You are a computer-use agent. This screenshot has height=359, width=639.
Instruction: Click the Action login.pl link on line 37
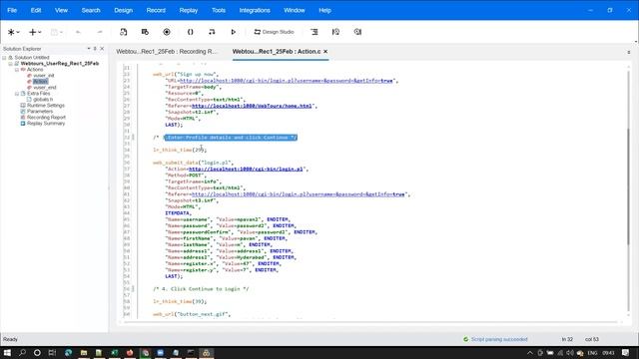(246, 169)
